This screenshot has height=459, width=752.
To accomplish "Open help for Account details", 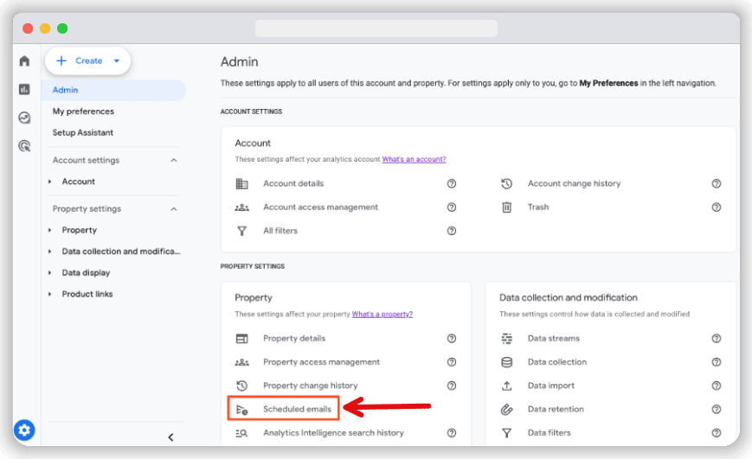I will click(452, 183).
